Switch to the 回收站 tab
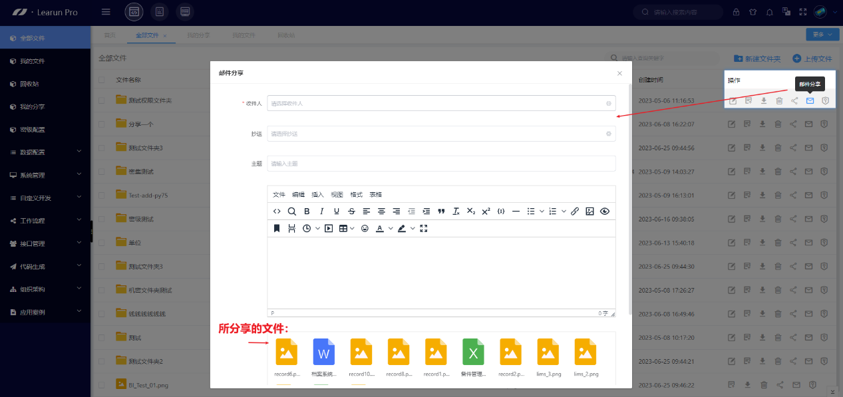Screen dimensions: 843x397 pyautogui.click(x=287, y=35)
